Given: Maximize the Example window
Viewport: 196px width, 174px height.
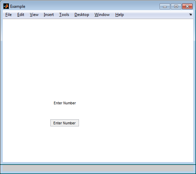Looking at the screenshot, I should (176, 6).
